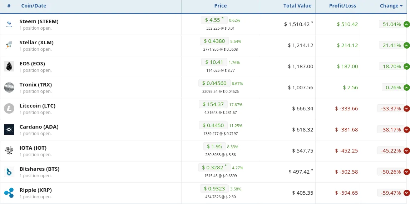410x204 pixels.
Task: Click total value $ 547.75
Action: point(303,151)
